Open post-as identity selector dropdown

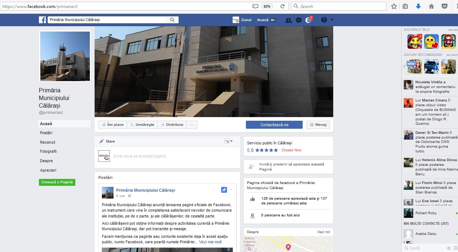228,141
